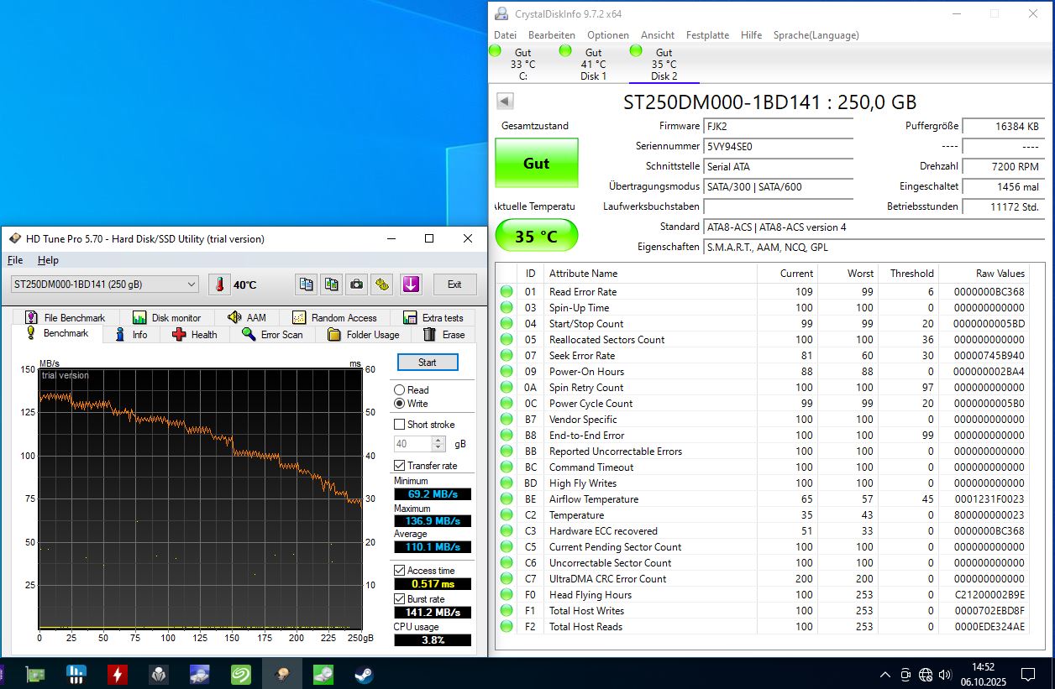Viewport: 1055px width, 689px height.
Task: Switch to the Error Scan tab
Action: click(272, 334)
